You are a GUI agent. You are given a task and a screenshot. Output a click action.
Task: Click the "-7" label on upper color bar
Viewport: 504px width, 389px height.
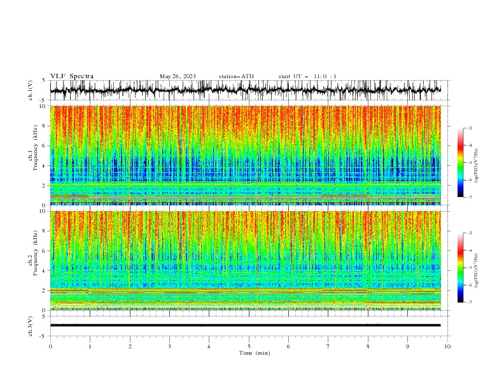470,197
